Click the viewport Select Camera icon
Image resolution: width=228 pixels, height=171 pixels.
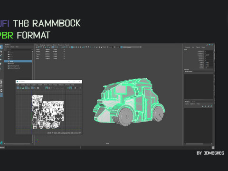point(37,47)
